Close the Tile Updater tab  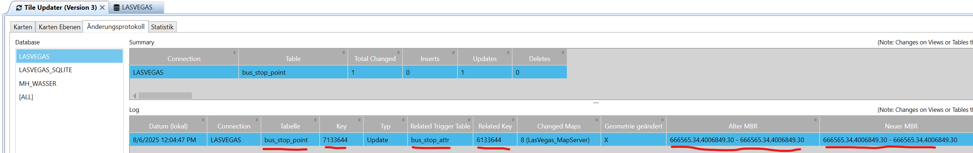[x=102, y=8]
